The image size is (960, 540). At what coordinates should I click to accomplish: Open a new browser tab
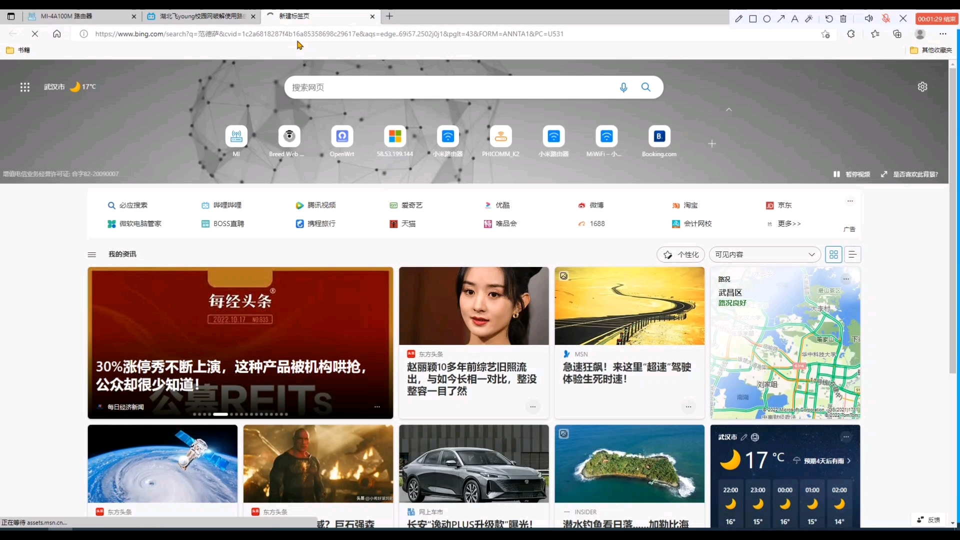389,16
